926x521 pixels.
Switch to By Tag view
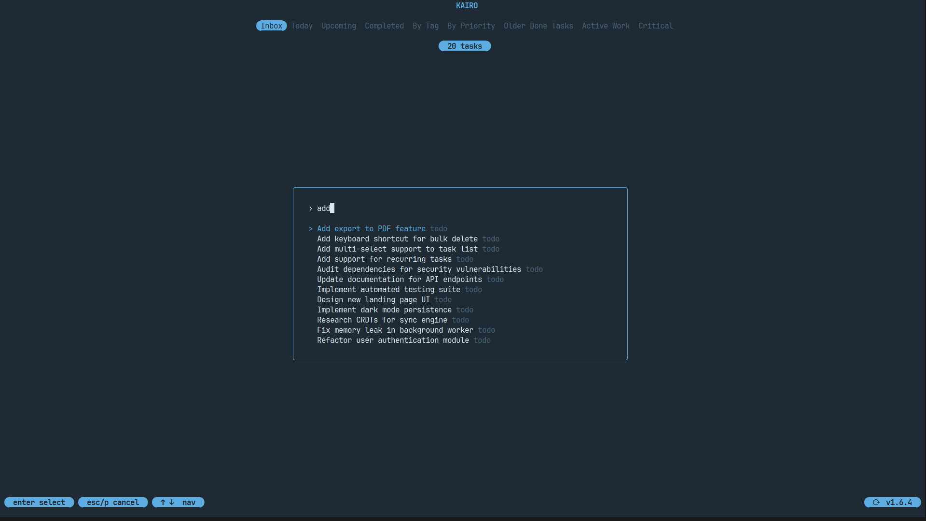pos(426,26)
